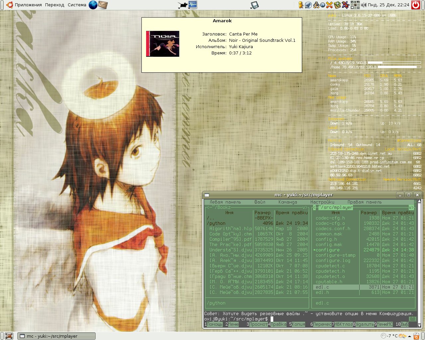The width and height of the screenshot is (425, 340).
Task: Open the Gaim buddy tray icon
Action: point(300,5)
